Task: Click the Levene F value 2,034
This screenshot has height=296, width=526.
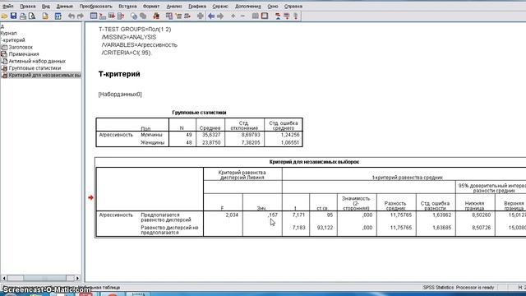Action: click(232, 215)
